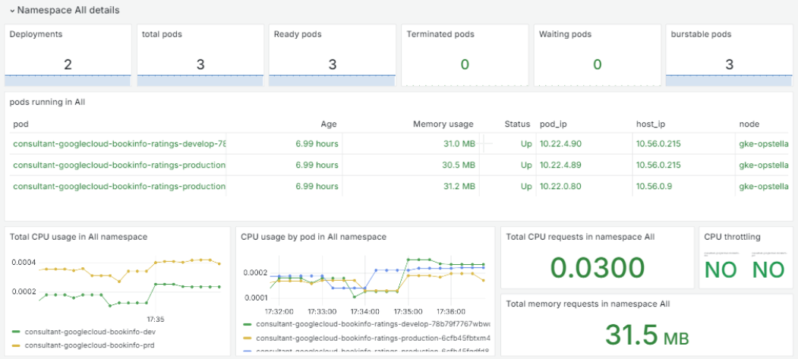Open Total CPU requests panel title
Screen dimensions: 798x359
(580, 237)
